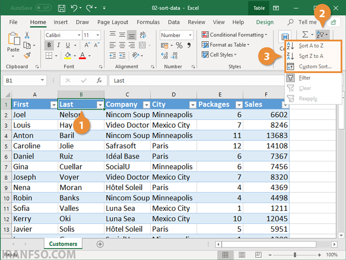Apply underline formatting
Screen dimensions: 346x260
pos(68,45)
